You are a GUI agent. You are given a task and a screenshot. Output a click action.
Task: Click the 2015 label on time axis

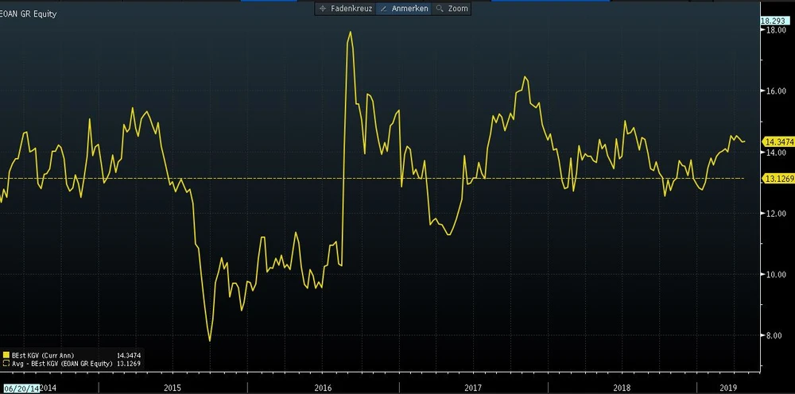pos(173,388)
